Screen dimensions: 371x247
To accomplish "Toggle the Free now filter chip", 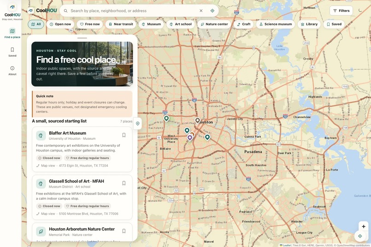I will (x=90, y=24).
